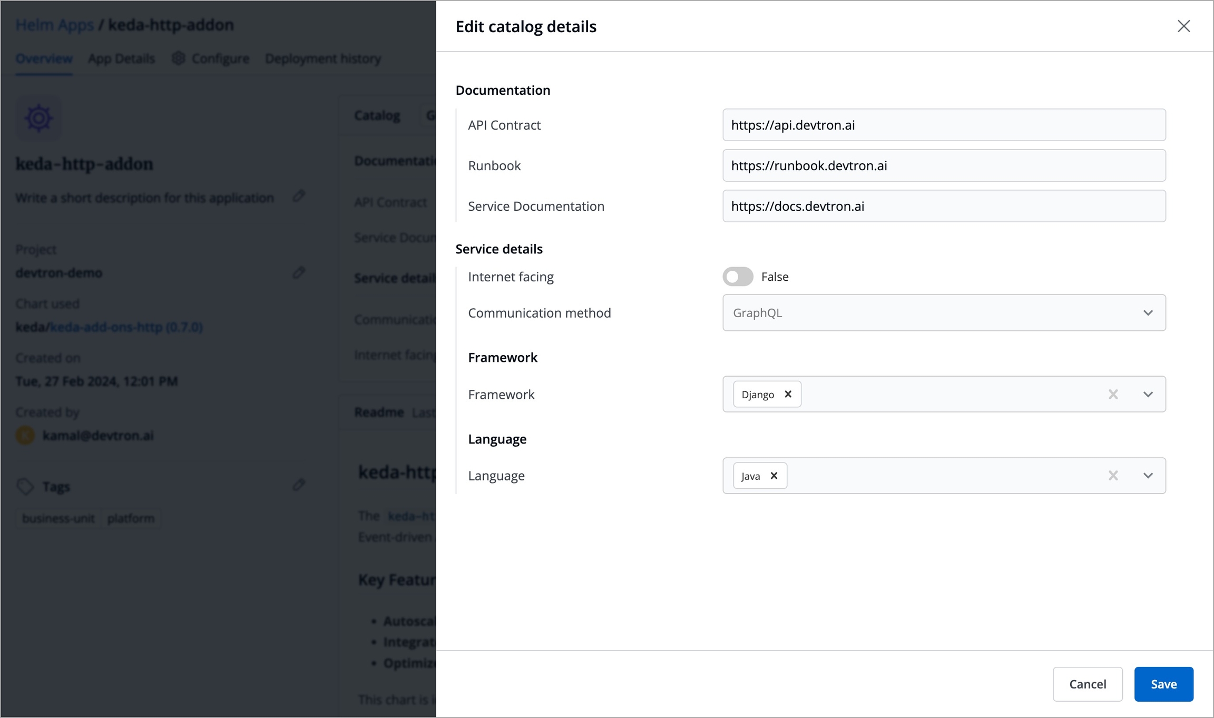1214x718 pixels.
Task: Remove the Java language tag
Action: (x=774, y=476)
